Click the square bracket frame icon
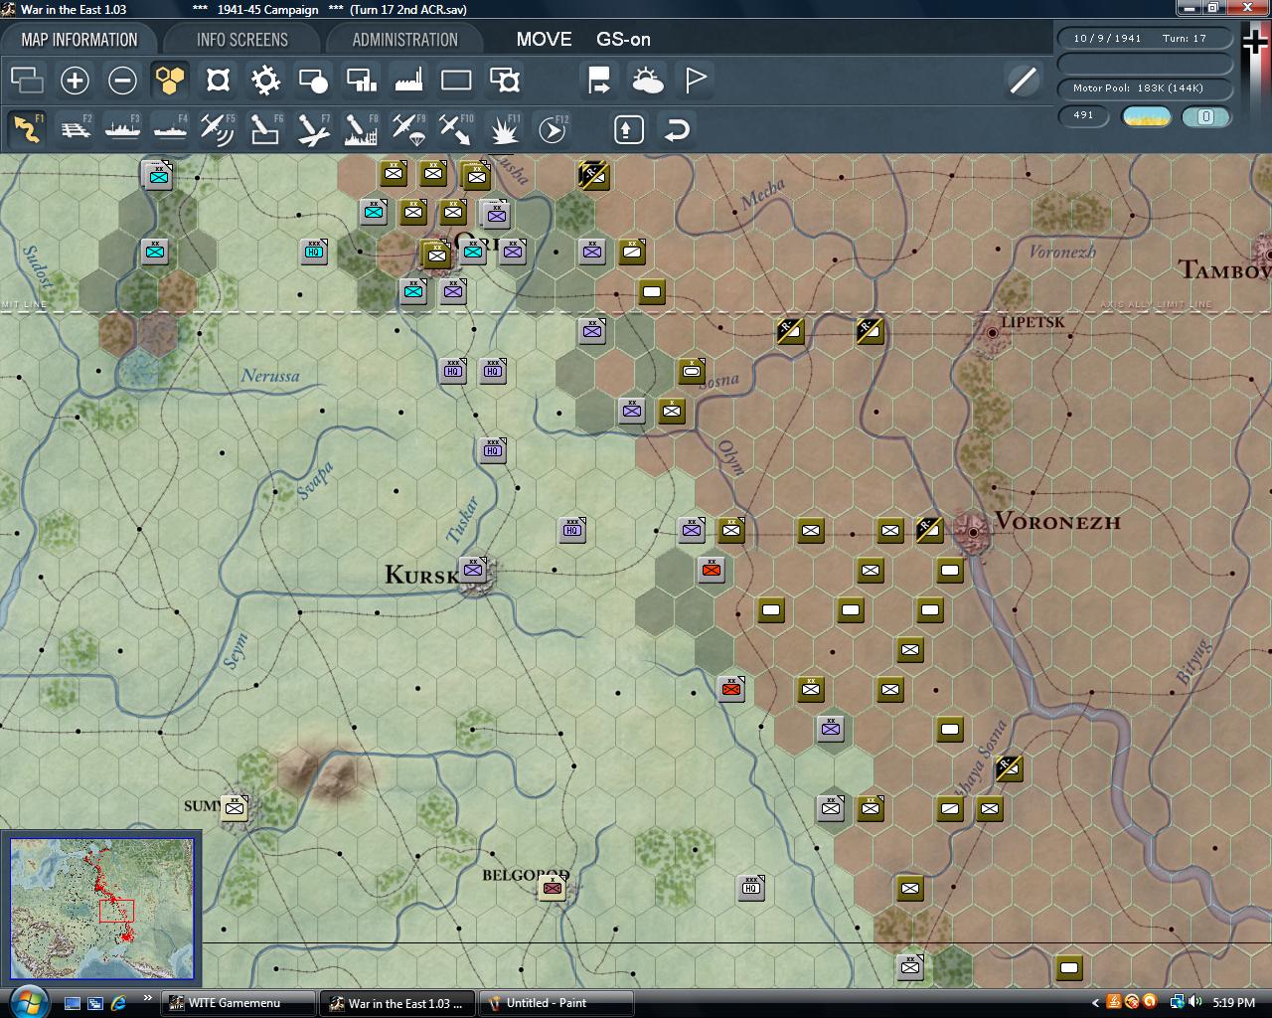 click(x=218, y=80)
